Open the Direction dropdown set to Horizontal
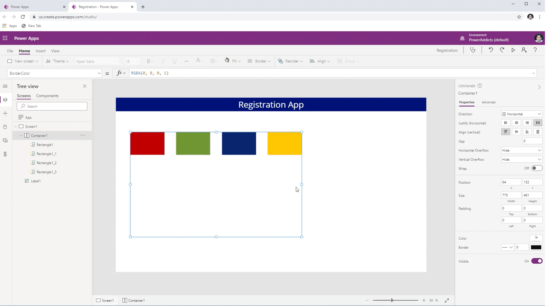 (x=522, y=114)
